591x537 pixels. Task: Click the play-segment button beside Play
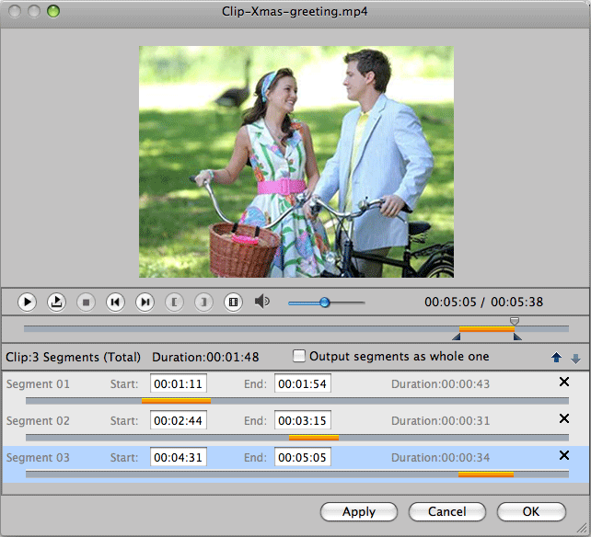click(56, 302)
